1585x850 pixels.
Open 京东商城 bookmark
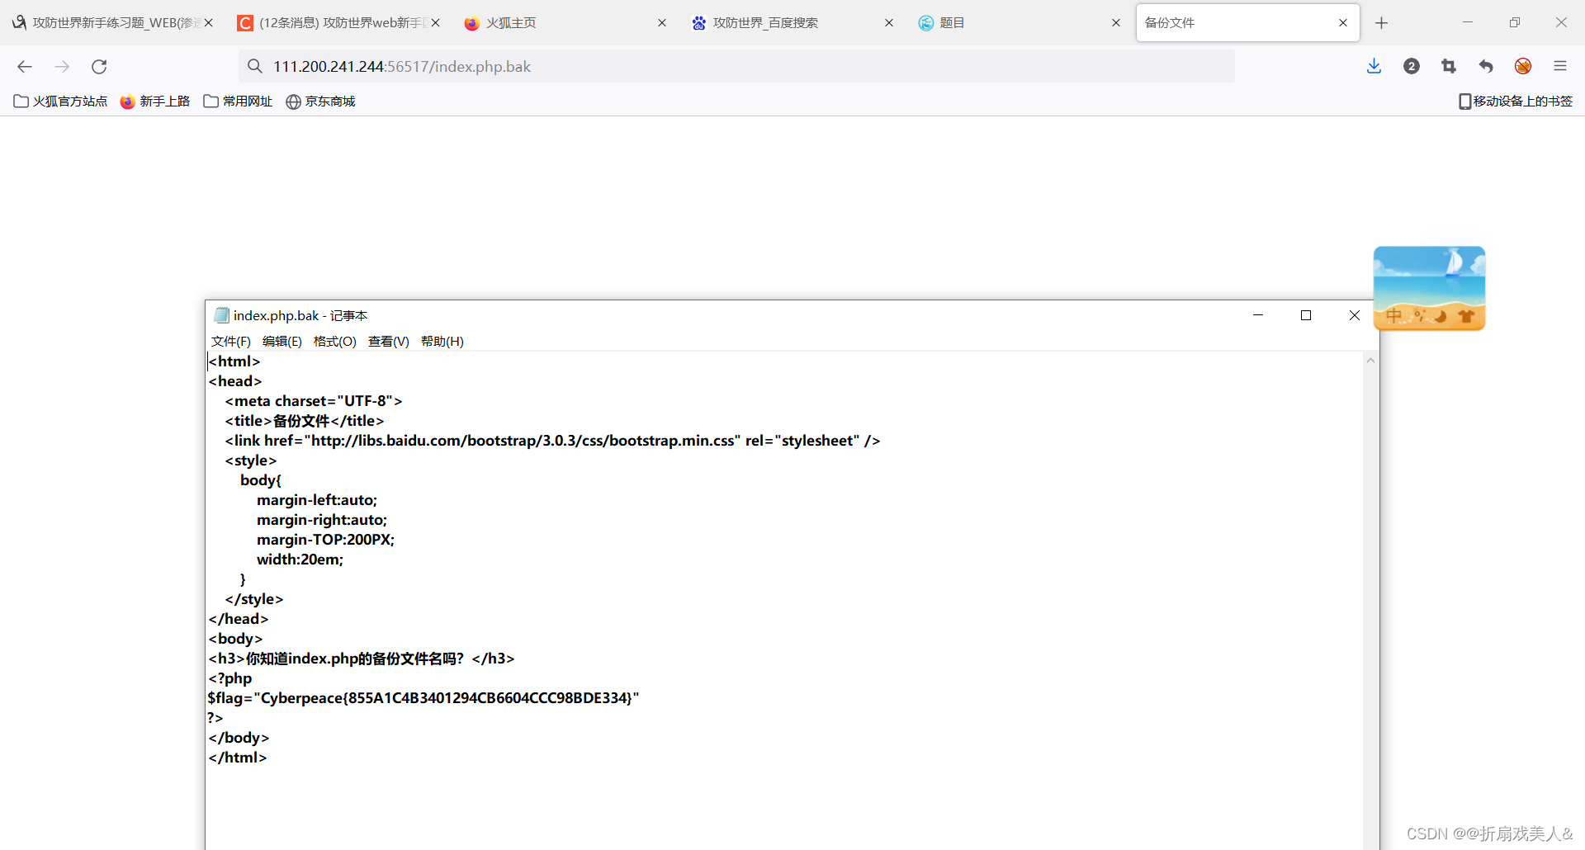pos(320,102)
